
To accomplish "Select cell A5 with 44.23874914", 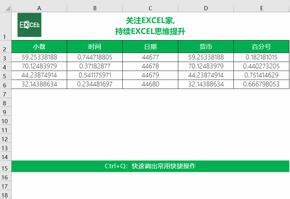I will tap(39, 75).
